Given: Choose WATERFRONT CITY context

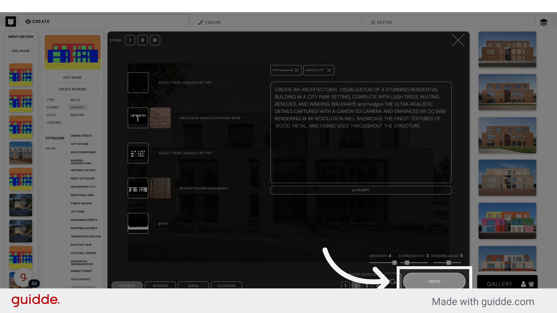Looking at the screenshot, I should pyautogui.click(x=83, y=187).
